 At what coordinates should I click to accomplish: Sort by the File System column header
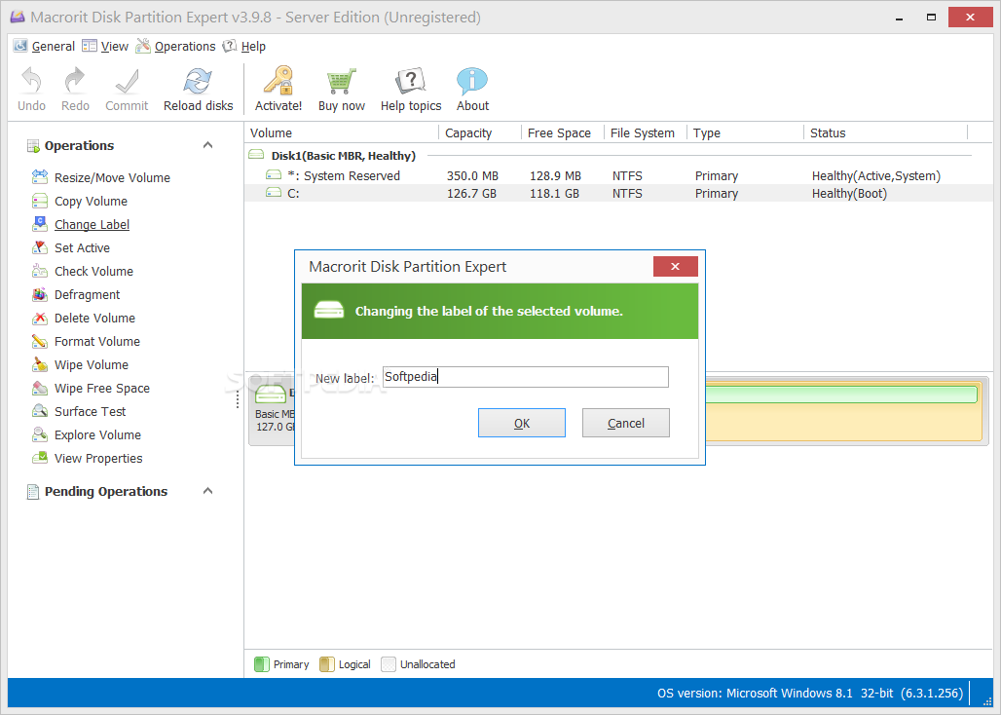[645, 132]
